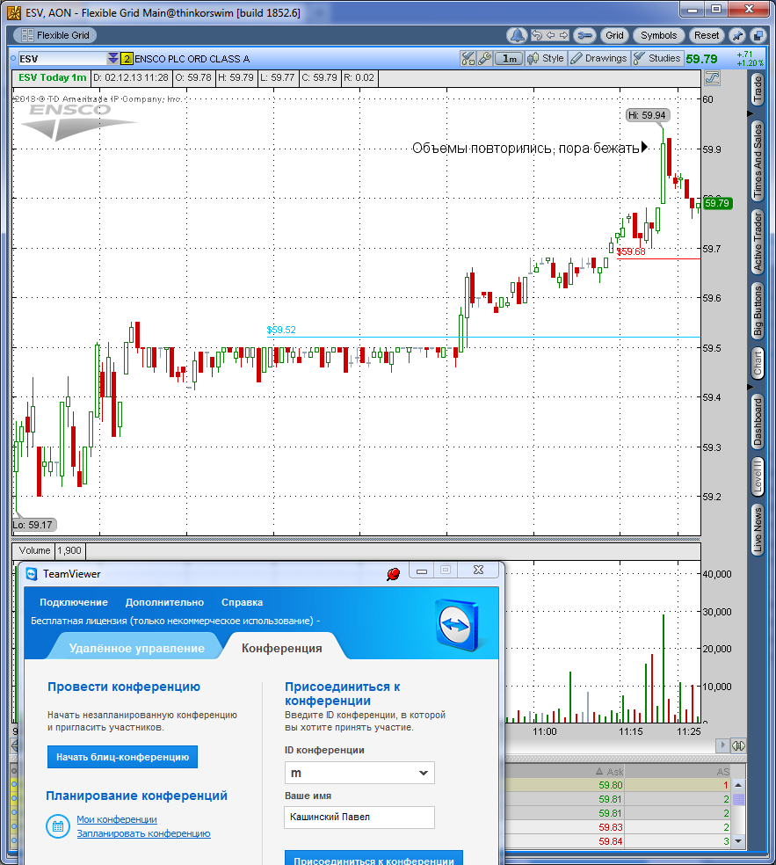Click Начать блиц-конференцию button in TeamViewer
This screenshot has height=865, width=776.
(x=122, y=757)
